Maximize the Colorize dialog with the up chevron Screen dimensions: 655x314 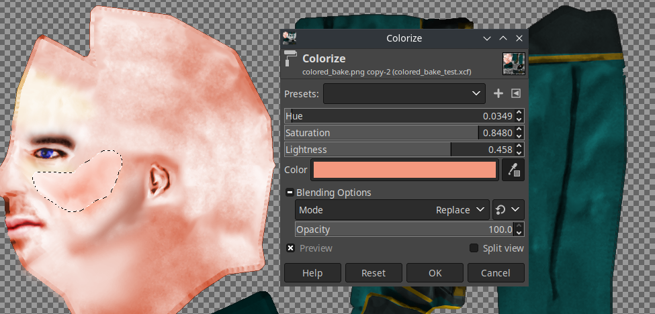503,38
